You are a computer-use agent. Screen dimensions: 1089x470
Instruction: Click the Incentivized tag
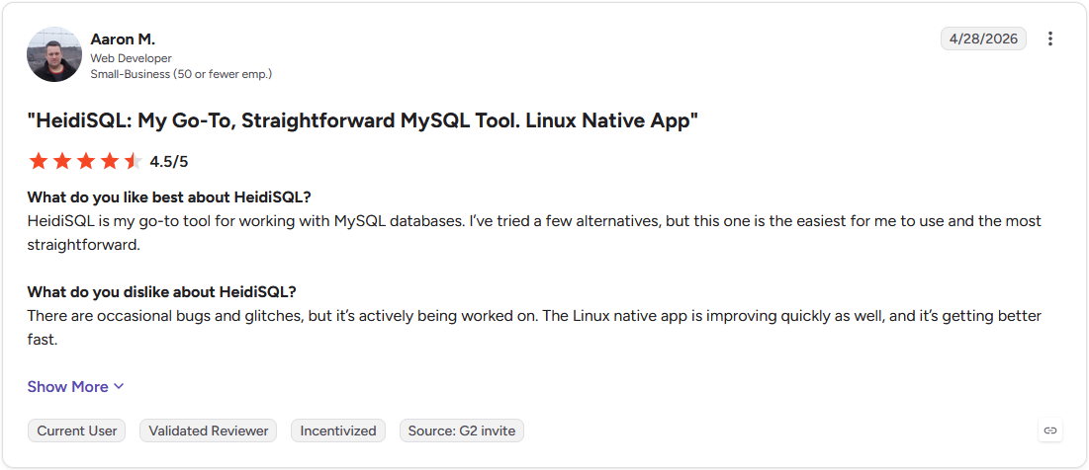tap(338, 431)
